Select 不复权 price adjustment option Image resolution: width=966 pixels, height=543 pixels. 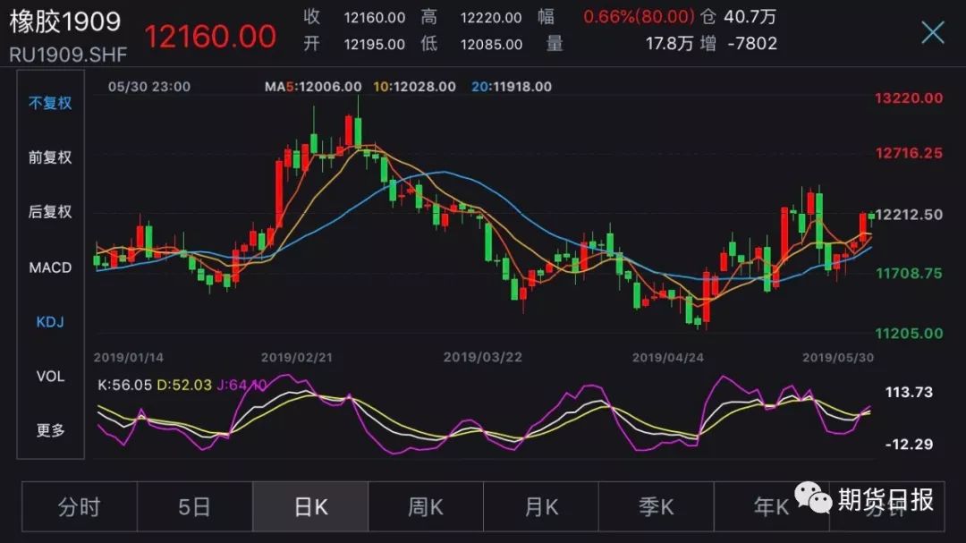50,103
